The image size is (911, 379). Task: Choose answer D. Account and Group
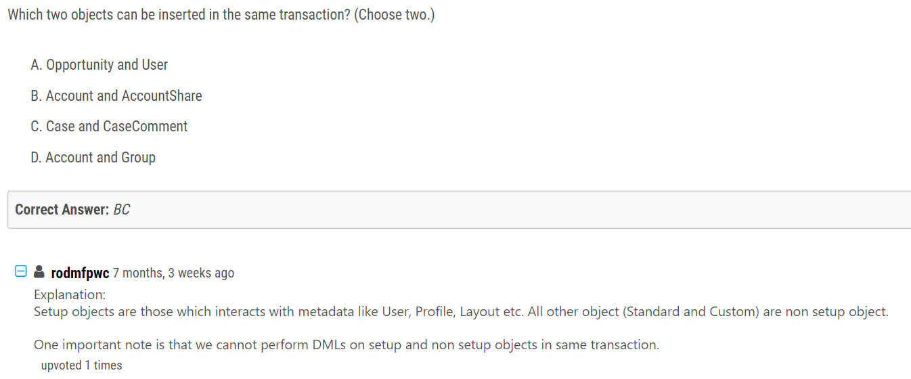click(x=93, y=158)
